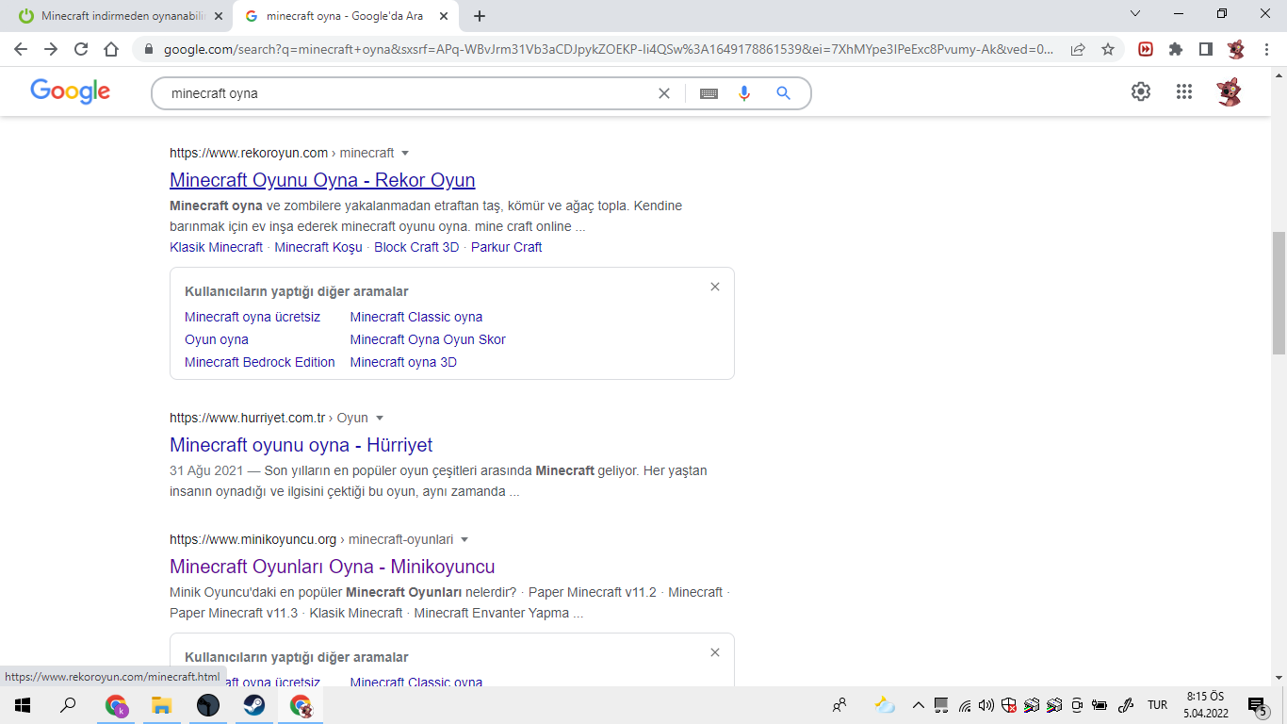Viewport: 1287px width, 724px height.
Task: Open Windows taskbar search
Action: coord(68,705)
